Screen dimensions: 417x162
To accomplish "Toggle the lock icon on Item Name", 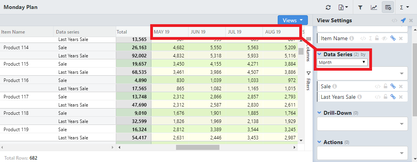I will 377,38.
